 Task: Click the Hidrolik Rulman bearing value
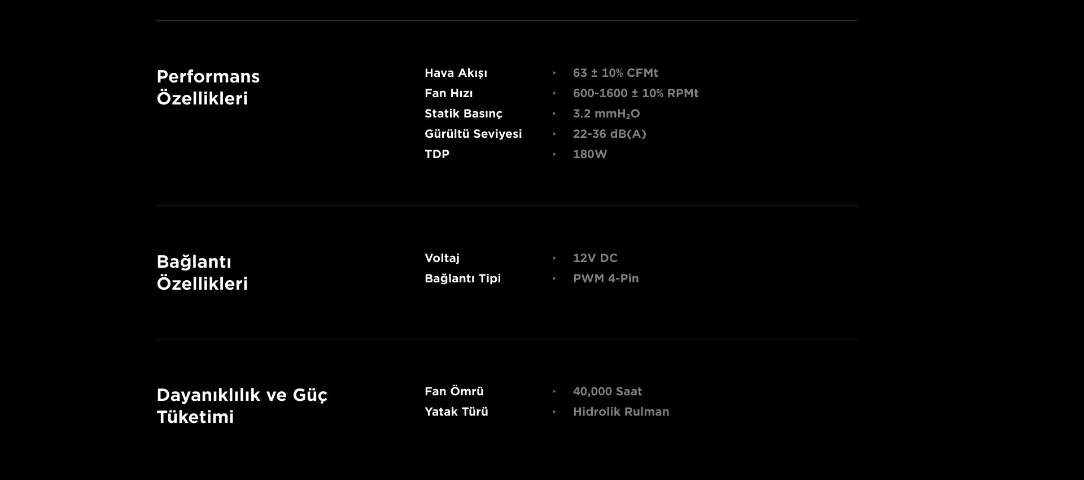(621, 412)
